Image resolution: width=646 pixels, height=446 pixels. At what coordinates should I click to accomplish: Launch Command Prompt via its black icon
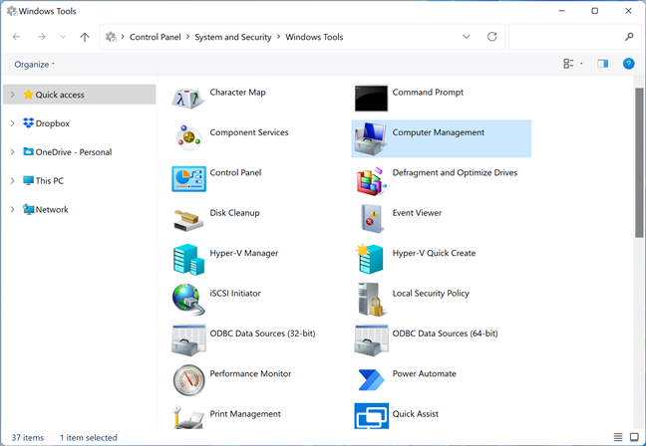[x=371, y=99]
